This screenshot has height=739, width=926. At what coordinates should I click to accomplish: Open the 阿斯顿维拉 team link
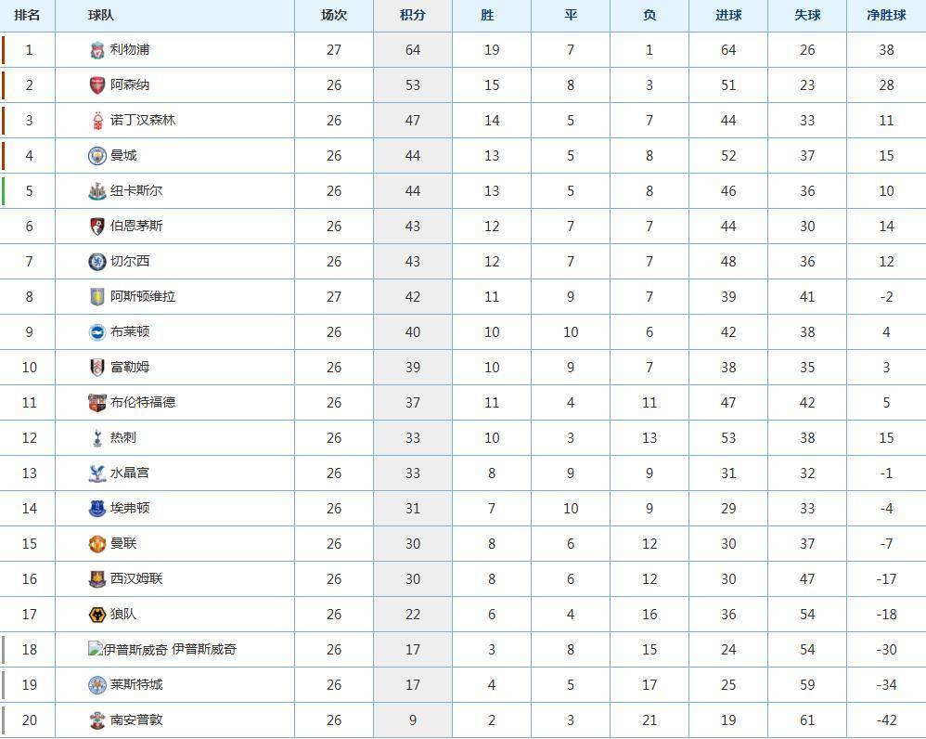tap(143, 297)
